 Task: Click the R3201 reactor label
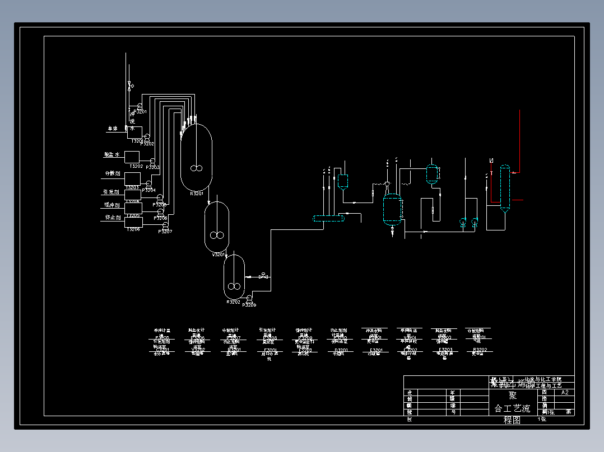click(x=197, y=194)
